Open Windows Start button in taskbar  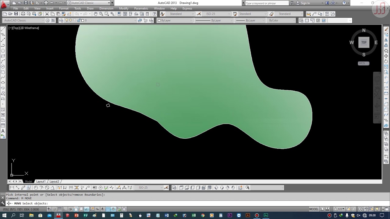pos(4,215)
